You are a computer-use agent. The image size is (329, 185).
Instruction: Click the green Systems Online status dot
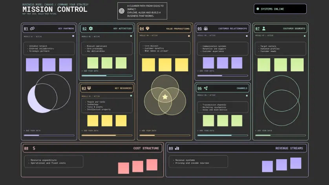pyautogui.click(x=258, y=9)
